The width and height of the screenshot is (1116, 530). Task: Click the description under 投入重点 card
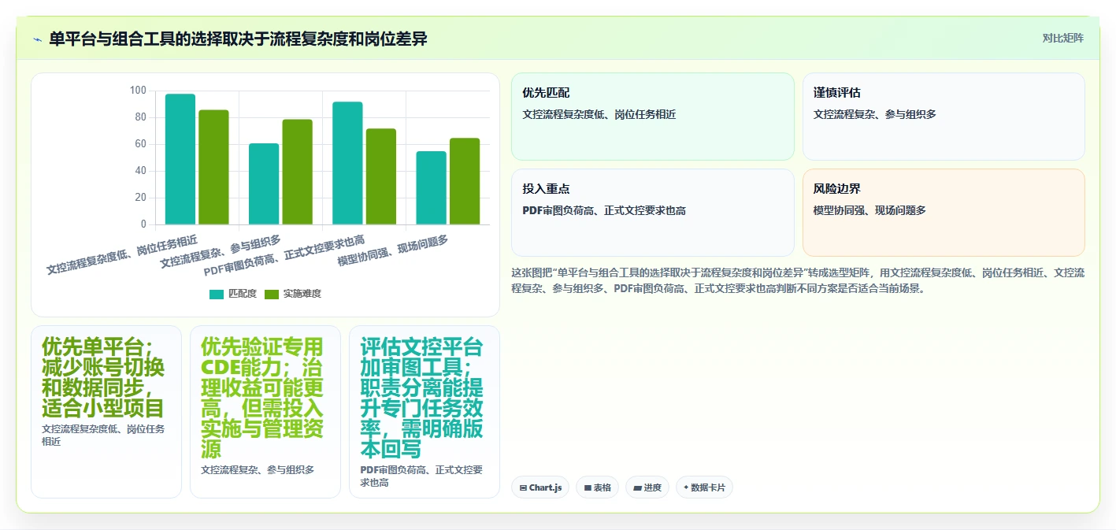click(x=604, y=210)
